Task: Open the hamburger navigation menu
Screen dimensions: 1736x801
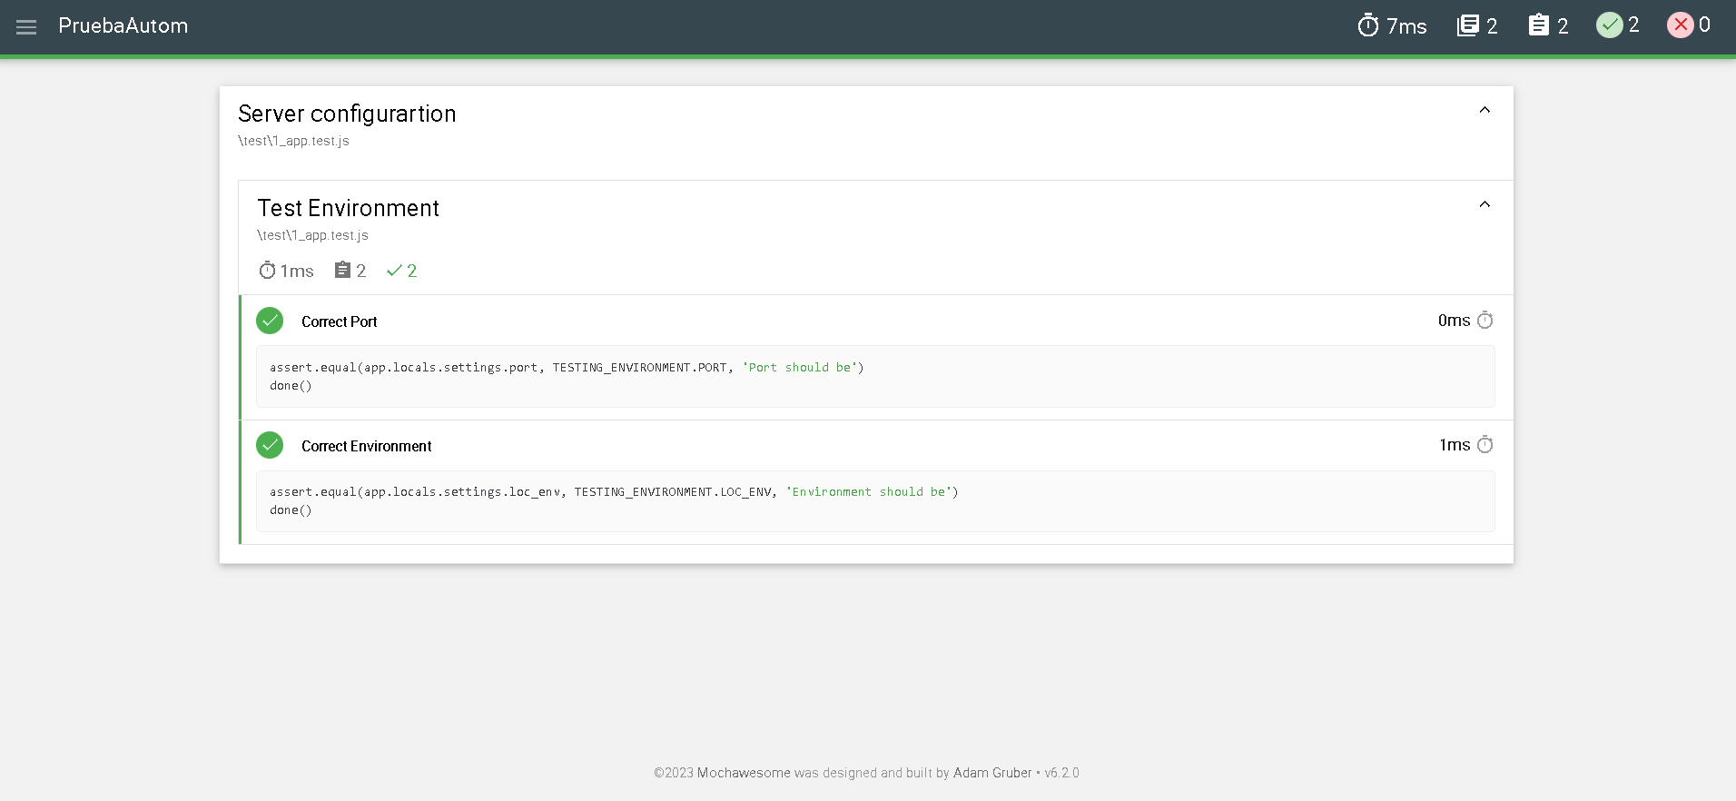Action: (x=26, y=26)
